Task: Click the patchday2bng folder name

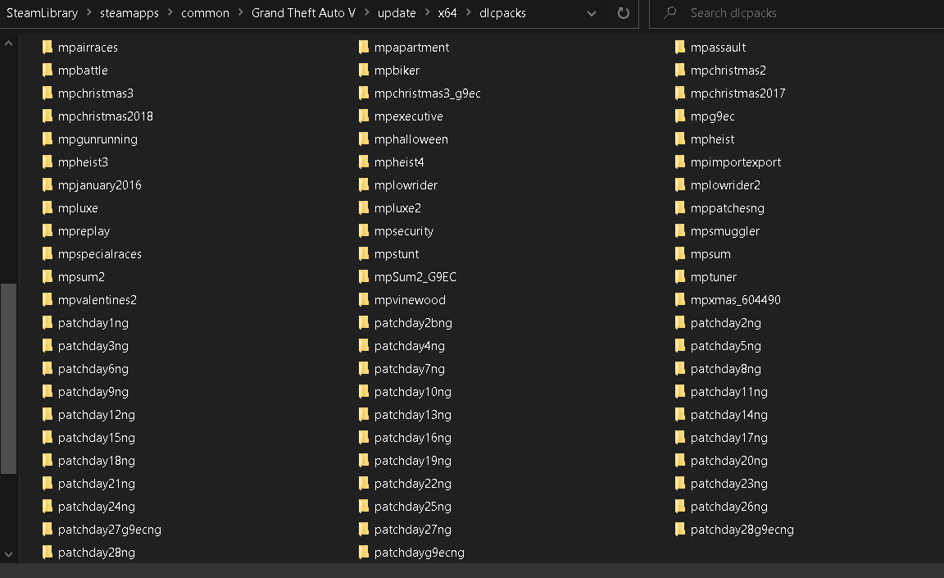Action: pos(413,323)
